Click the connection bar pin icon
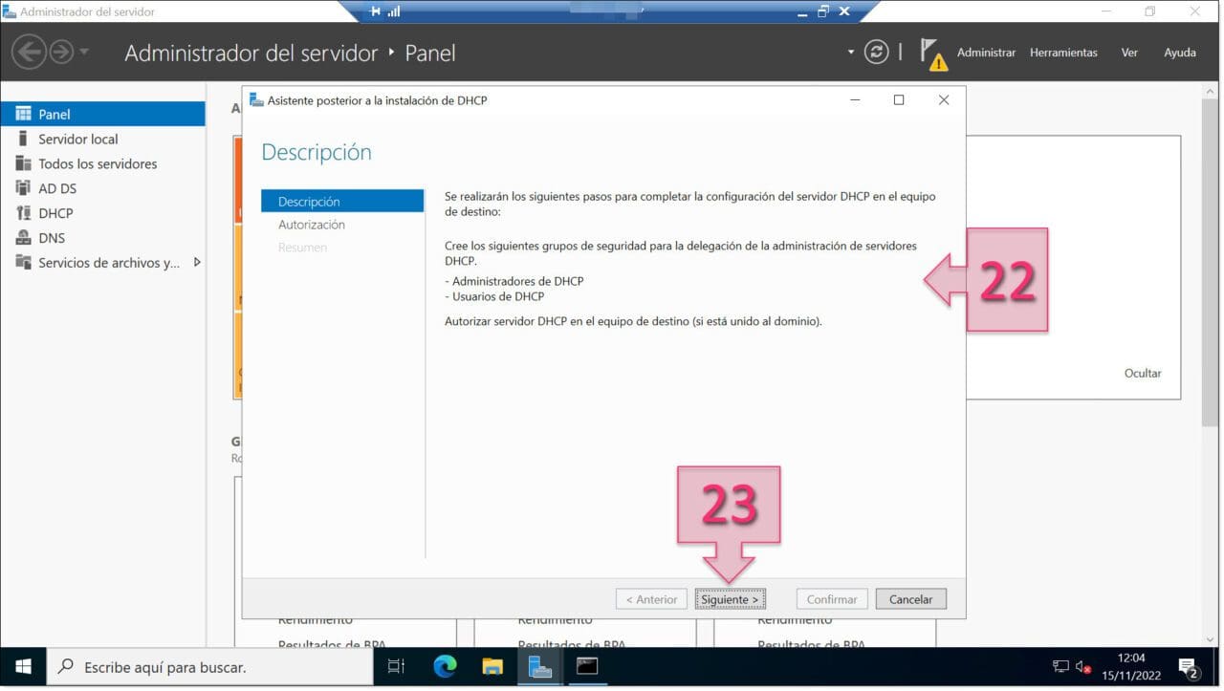Image resolution: width=1224 pixels, height=691 pixels. click(x=375, y=11)
